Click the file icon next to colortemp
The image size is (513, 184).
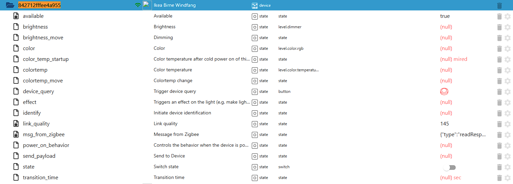16,70
